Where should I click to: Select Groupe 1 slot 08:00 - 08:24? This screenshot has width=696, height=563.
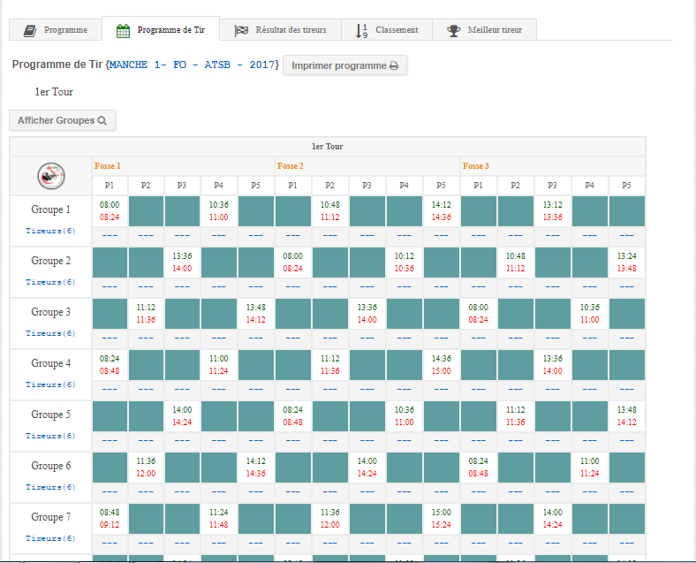pos(110,211)
